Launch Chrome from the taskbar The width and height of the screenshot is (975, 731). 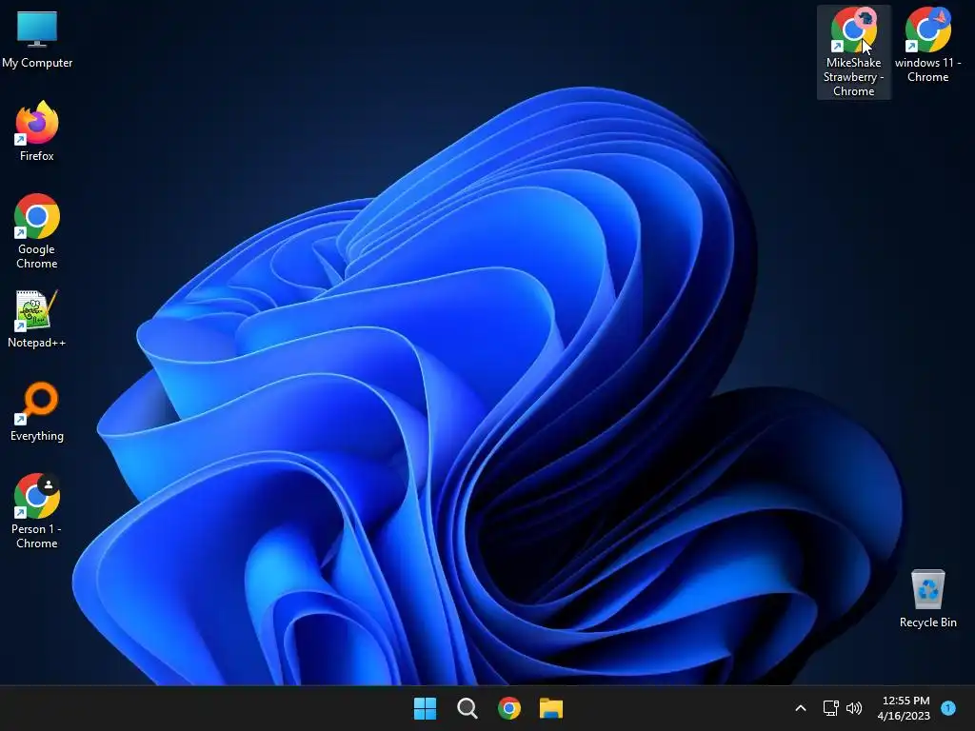[x=508, y=708]
